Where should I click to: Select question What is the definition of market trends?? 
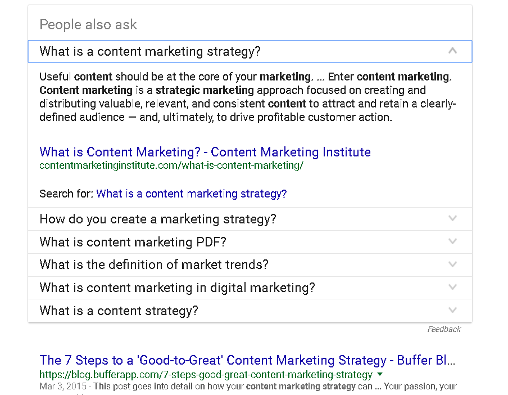[154, 264]
